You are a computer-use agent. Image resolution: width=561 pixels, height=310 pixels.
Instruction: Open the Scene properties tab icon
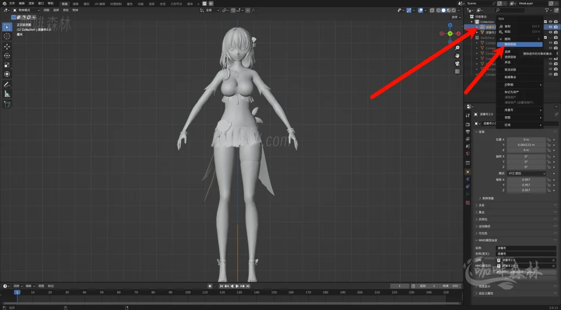pyautogui.click(x=468, y=146)
